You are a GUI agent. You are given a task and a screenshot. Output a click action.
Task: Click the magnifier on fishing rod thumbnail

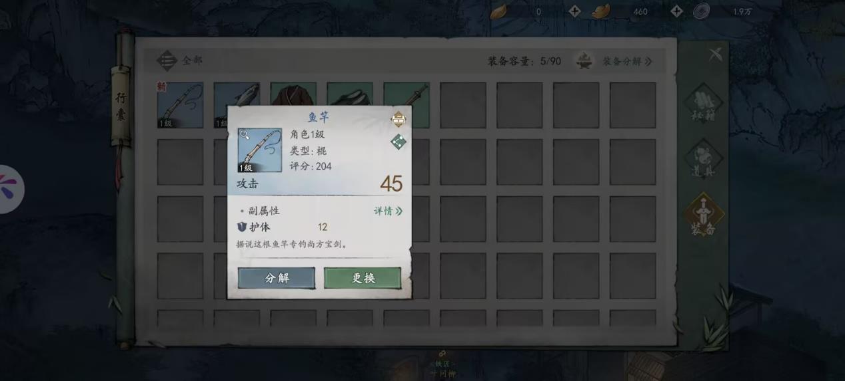pos(245,135)
